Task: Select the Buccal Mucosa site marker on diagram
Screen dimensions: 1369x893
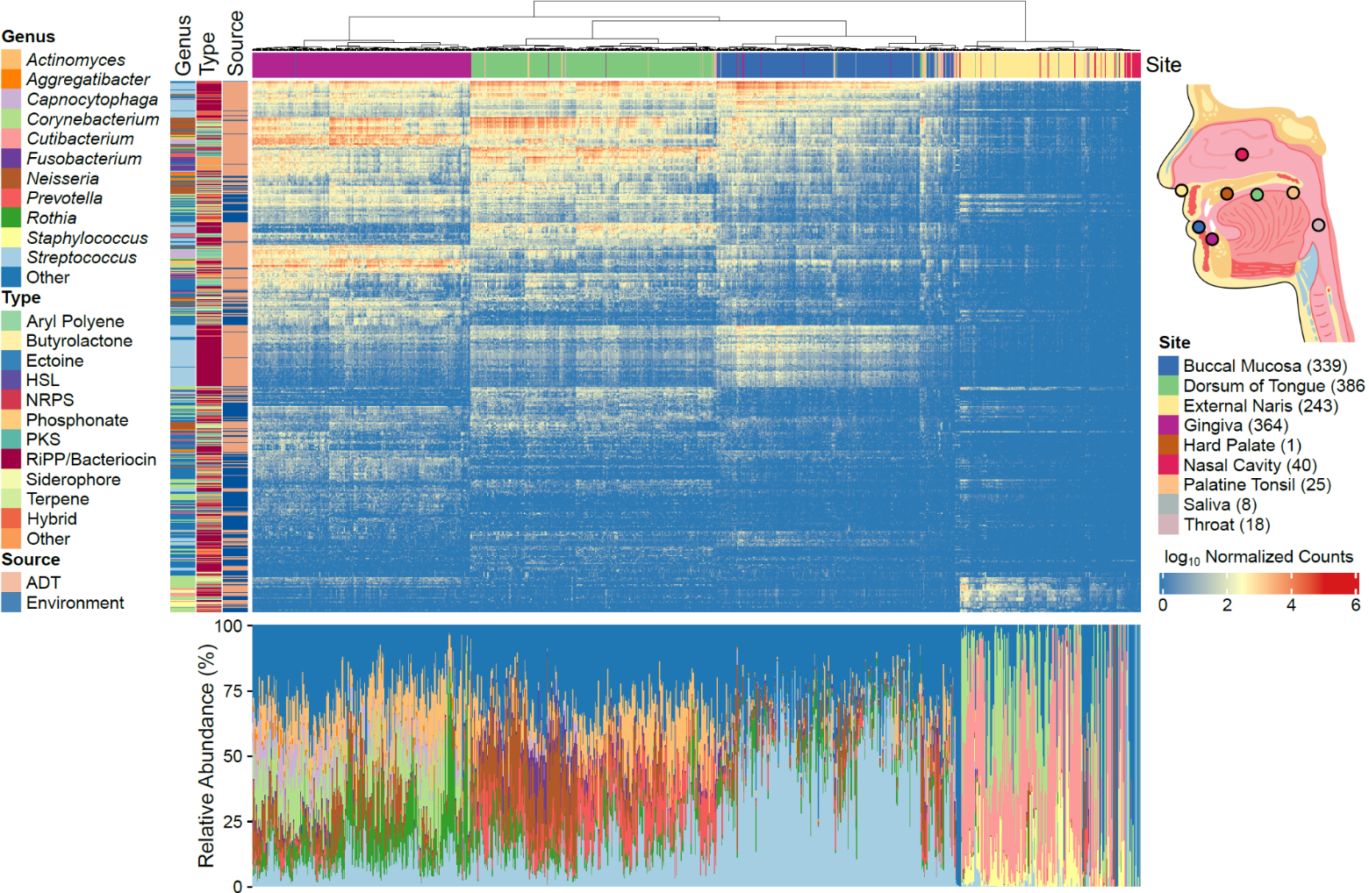Action: click(x=1199, y=227)
